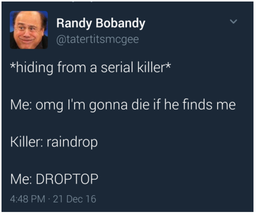Click the line '*hiding from a serial killer*'
Viewport: 256px width, 215px height.
[x=90, y=67]
